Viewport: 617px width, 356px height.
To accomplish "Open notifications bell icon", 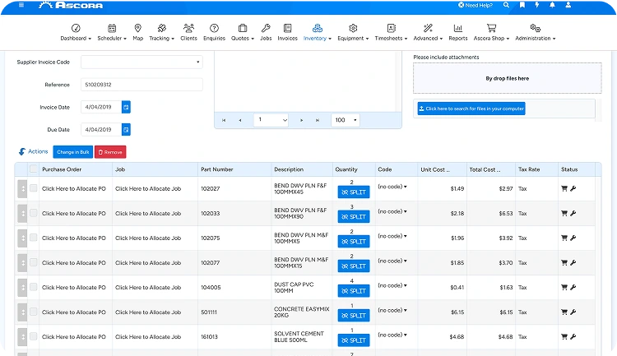I will [x=553, y=5].
